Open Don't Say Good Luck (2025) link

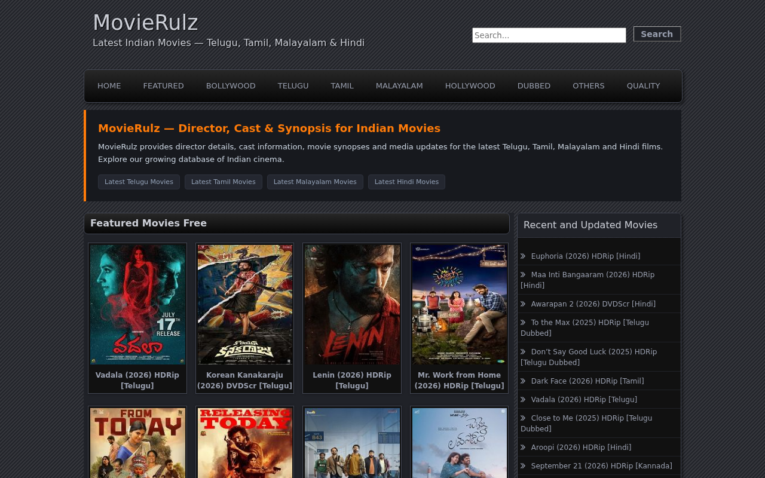(589, 357)
